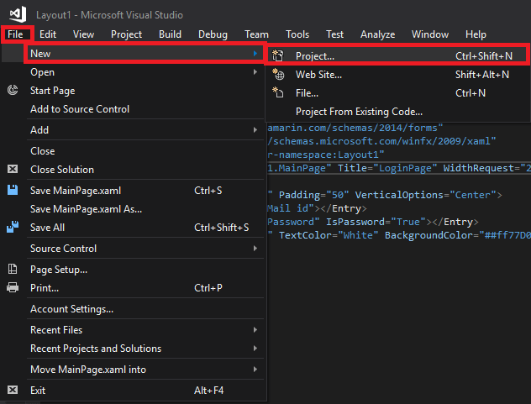Open the Debug menu

213,34
